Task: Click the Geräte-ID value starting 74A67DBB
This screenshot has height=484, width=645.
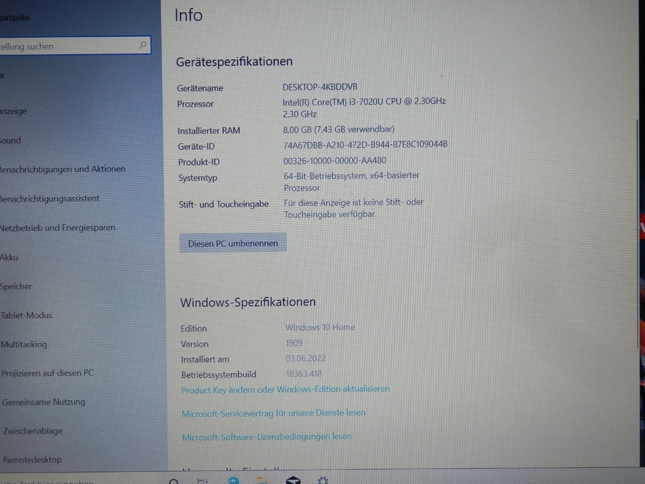Action: [x=365, y=145]
